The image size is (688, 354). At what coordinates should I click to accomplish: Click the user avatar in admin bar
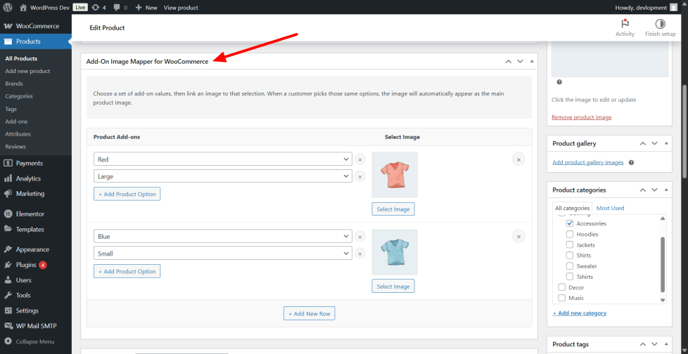[x=673, y=8]
